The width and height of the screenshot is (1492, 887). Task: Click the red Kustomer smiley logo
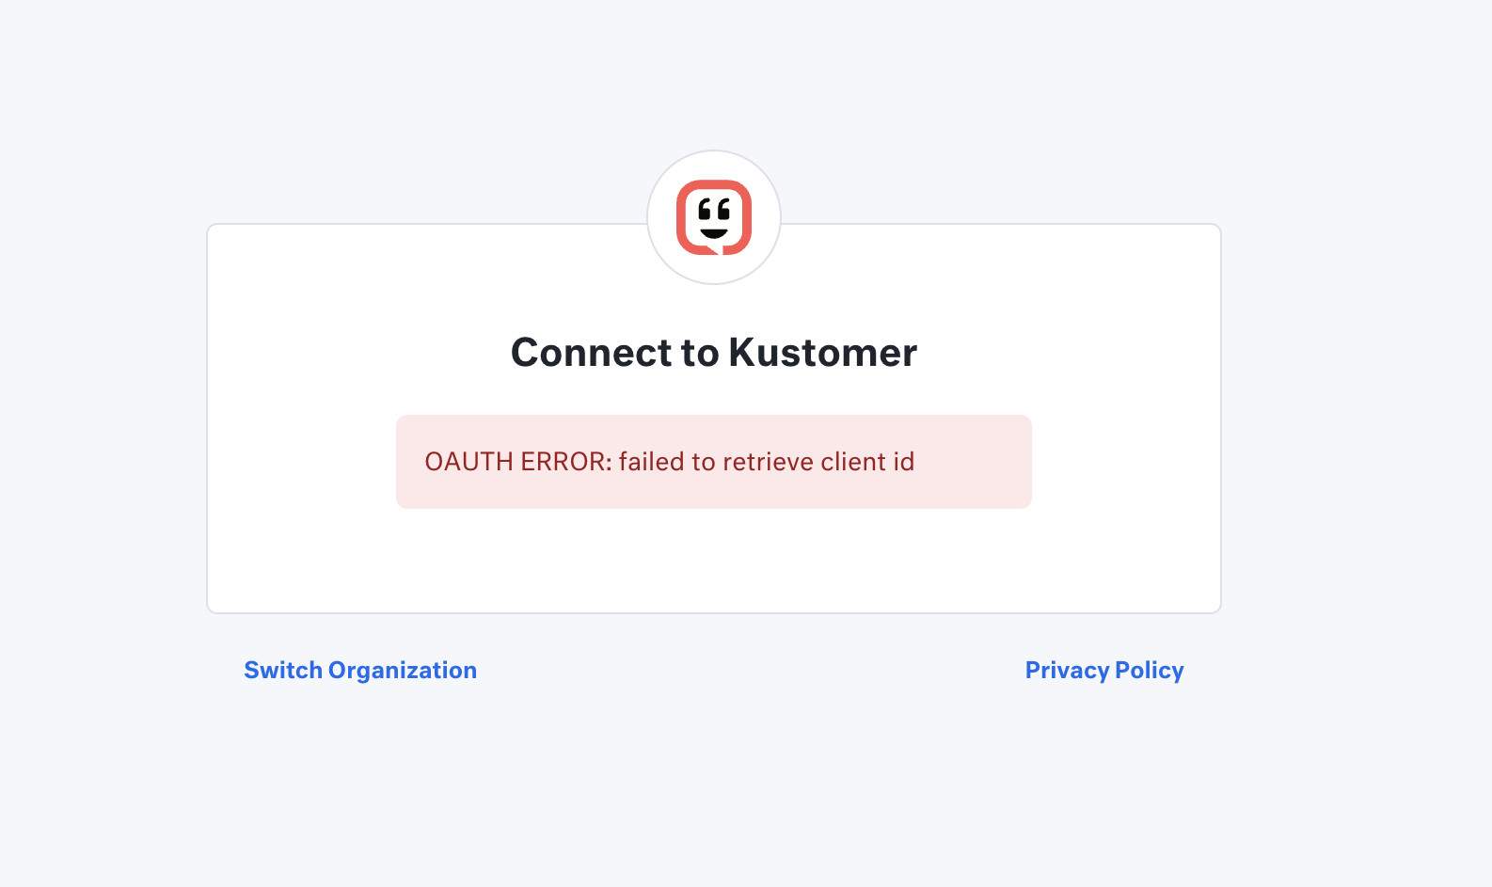(714, 217)
